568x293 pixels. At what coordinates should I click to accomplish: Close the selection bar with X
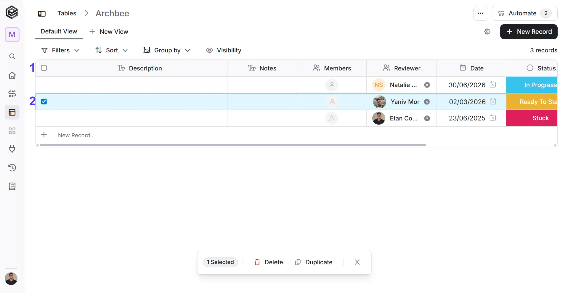pos(357,262)
